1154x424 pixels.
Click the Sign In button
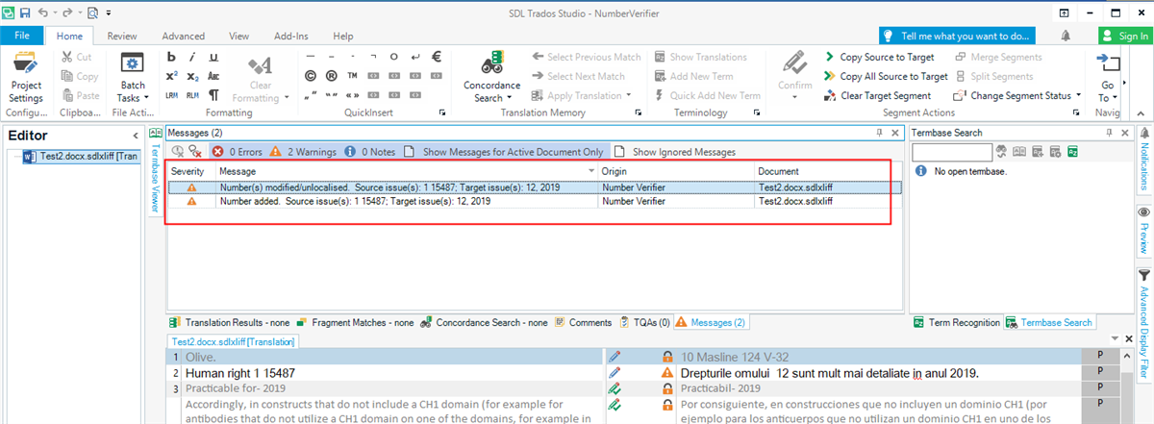coord(1123,36)
